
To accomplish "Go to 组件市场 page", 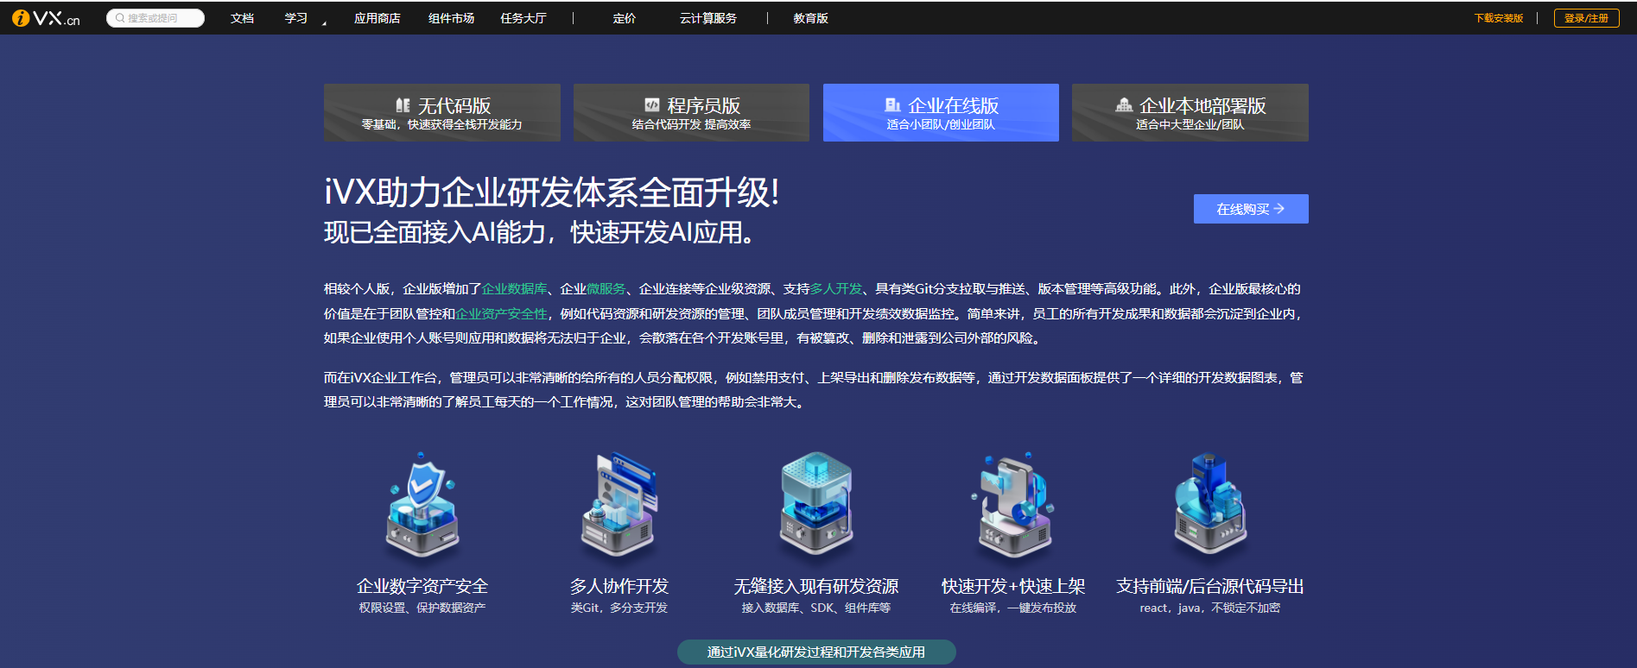I will pos(451,18).
